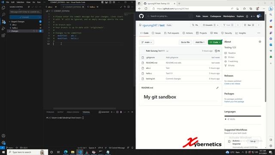275x155 pixels.
Task: Synchronize changes icon in VS Code status bar
Action: point(17,148)
